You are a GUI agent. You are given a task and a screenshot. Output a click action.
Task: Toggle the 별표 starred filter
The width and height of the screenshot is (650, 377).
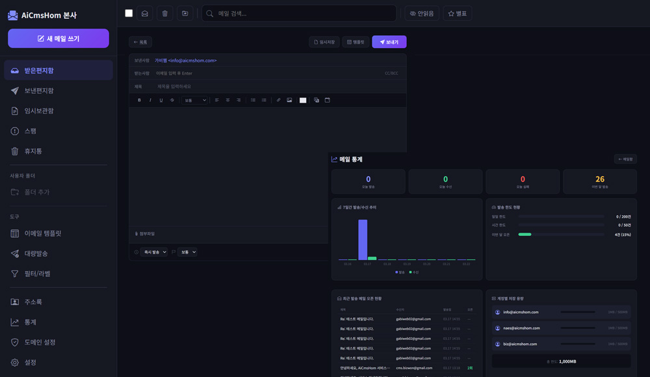[458, 14]
